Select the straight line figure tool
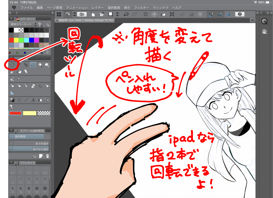Image resolution: width=273 pixels, height=198 pixels. pyautogui.click(x=26, y=100)
